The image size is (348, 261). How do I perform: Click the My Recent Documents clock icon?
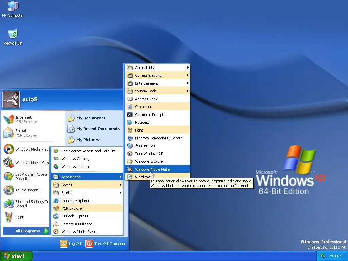tap(71, 129)
